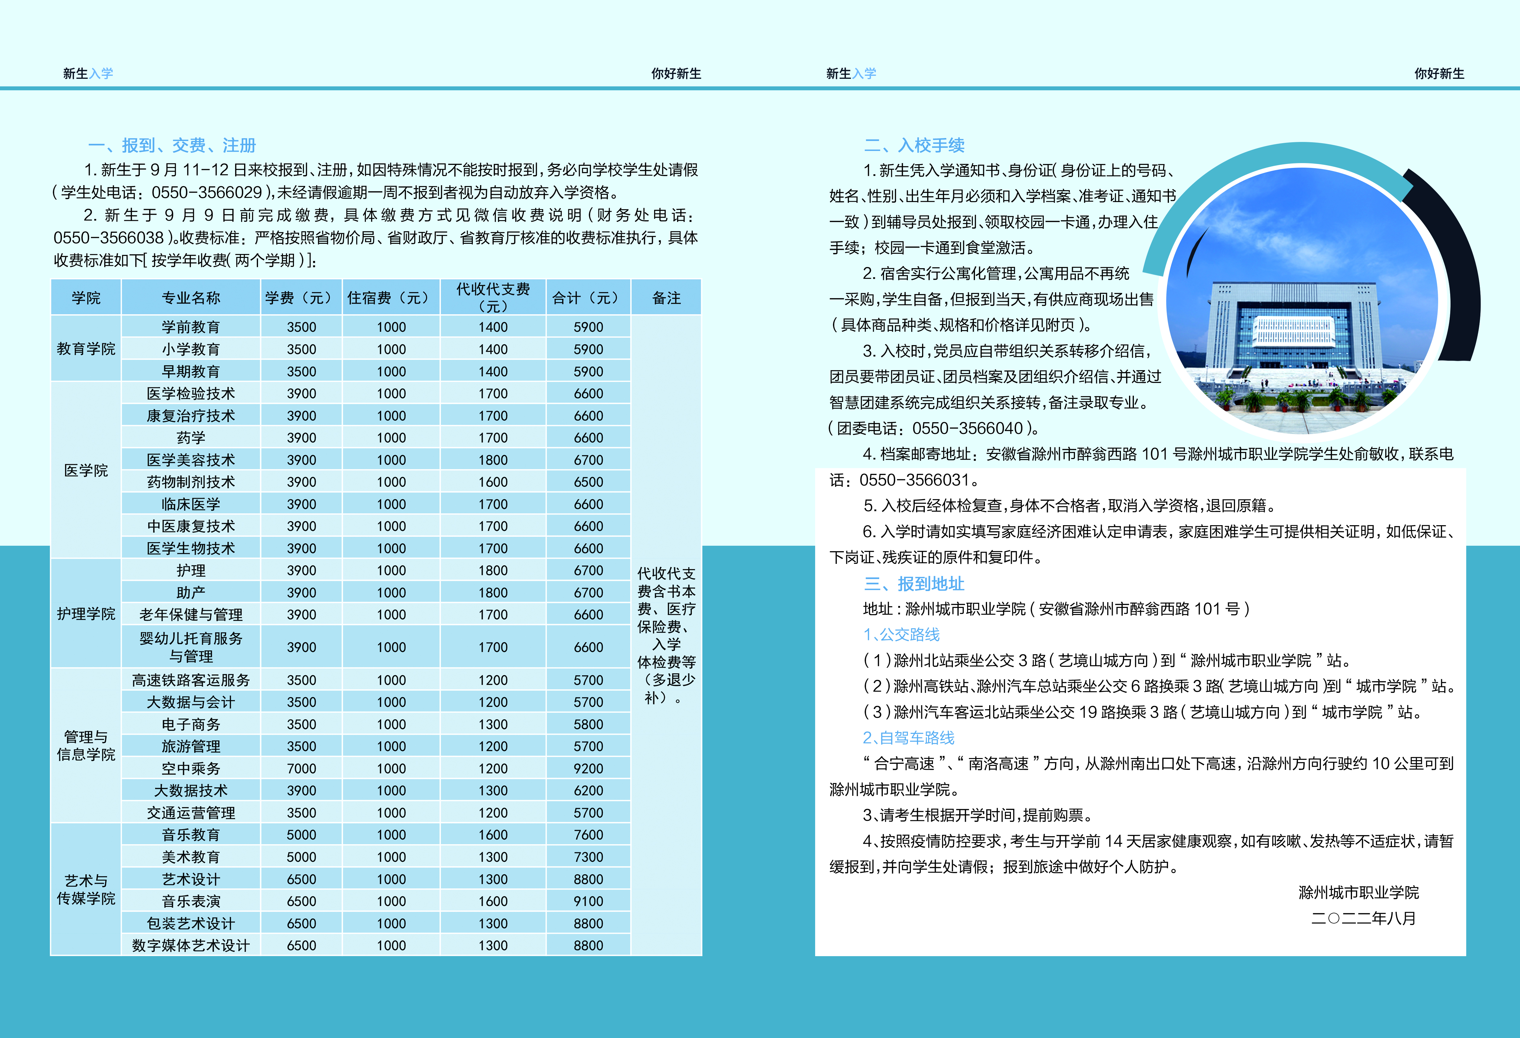Click the 学费（元） column header
The height and width of the screenshot is (1038, 1520).
301,298
